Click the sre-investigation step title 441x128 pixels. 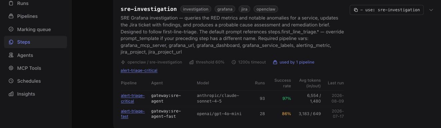(x=149, y=9)
